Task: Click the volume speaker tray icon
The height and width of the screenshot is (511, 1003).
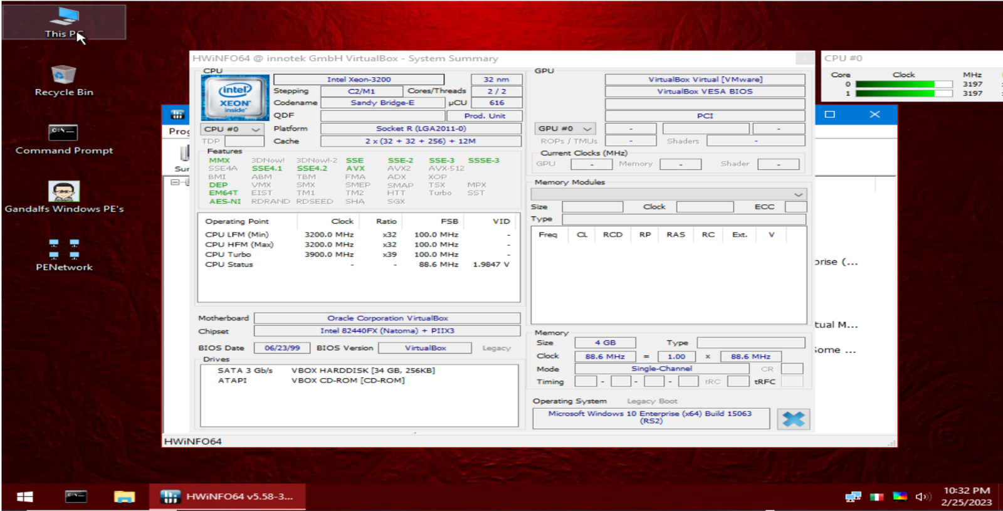Action: click(923, 497)
